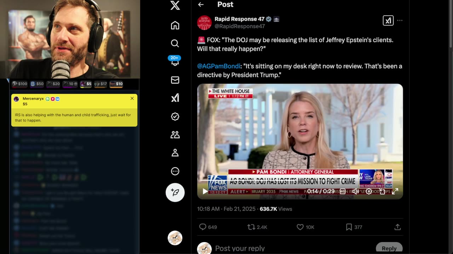
Task: Click the $17 donation chip
Action: [101, 84]
